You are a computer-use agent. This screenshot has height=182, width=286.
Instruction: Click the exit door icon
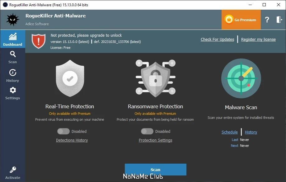pyautogui.click(x=279, y=20)
